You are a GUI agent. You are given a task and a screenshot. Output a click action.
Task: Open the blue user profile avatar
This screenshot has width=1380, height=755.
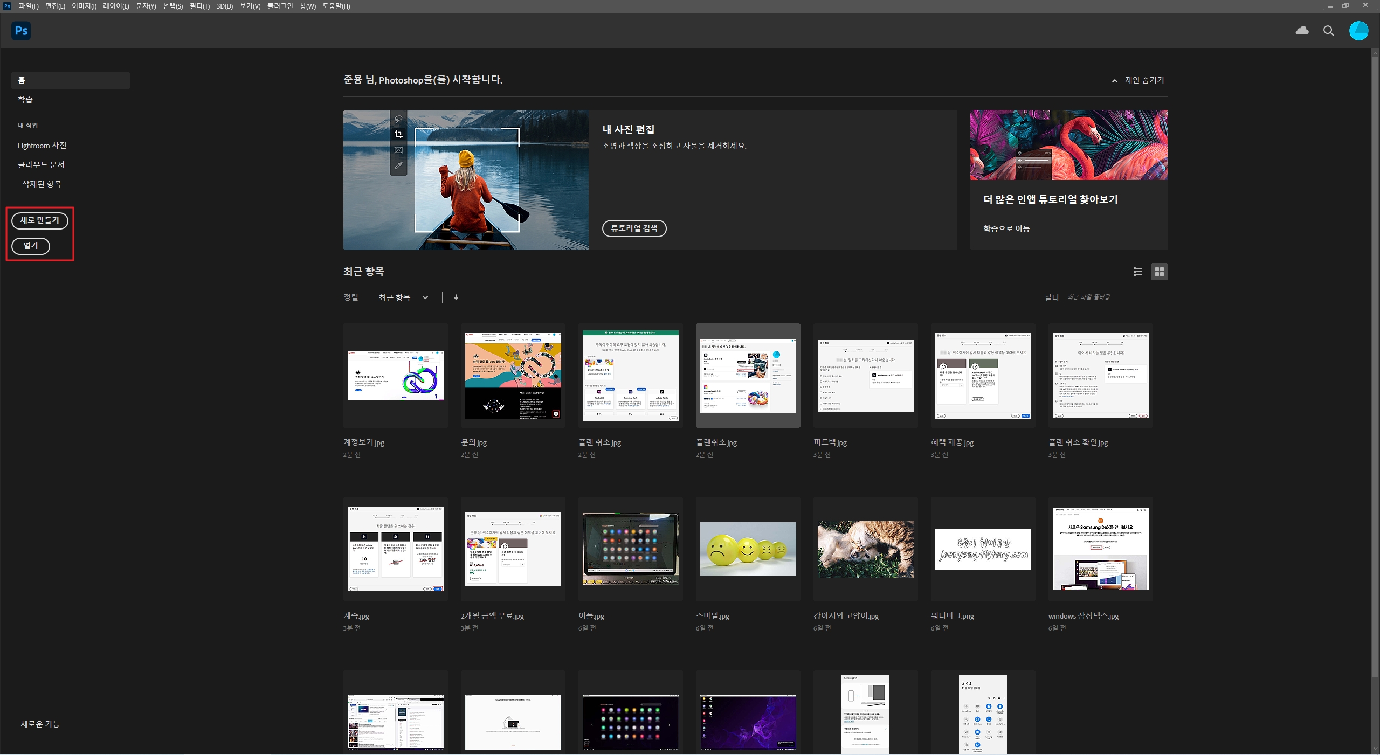click(x=1358, y=31)
